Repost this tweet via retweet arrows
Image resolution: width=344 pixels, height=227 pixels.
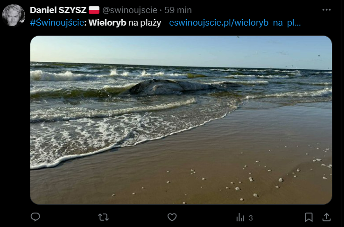[103, 217]
